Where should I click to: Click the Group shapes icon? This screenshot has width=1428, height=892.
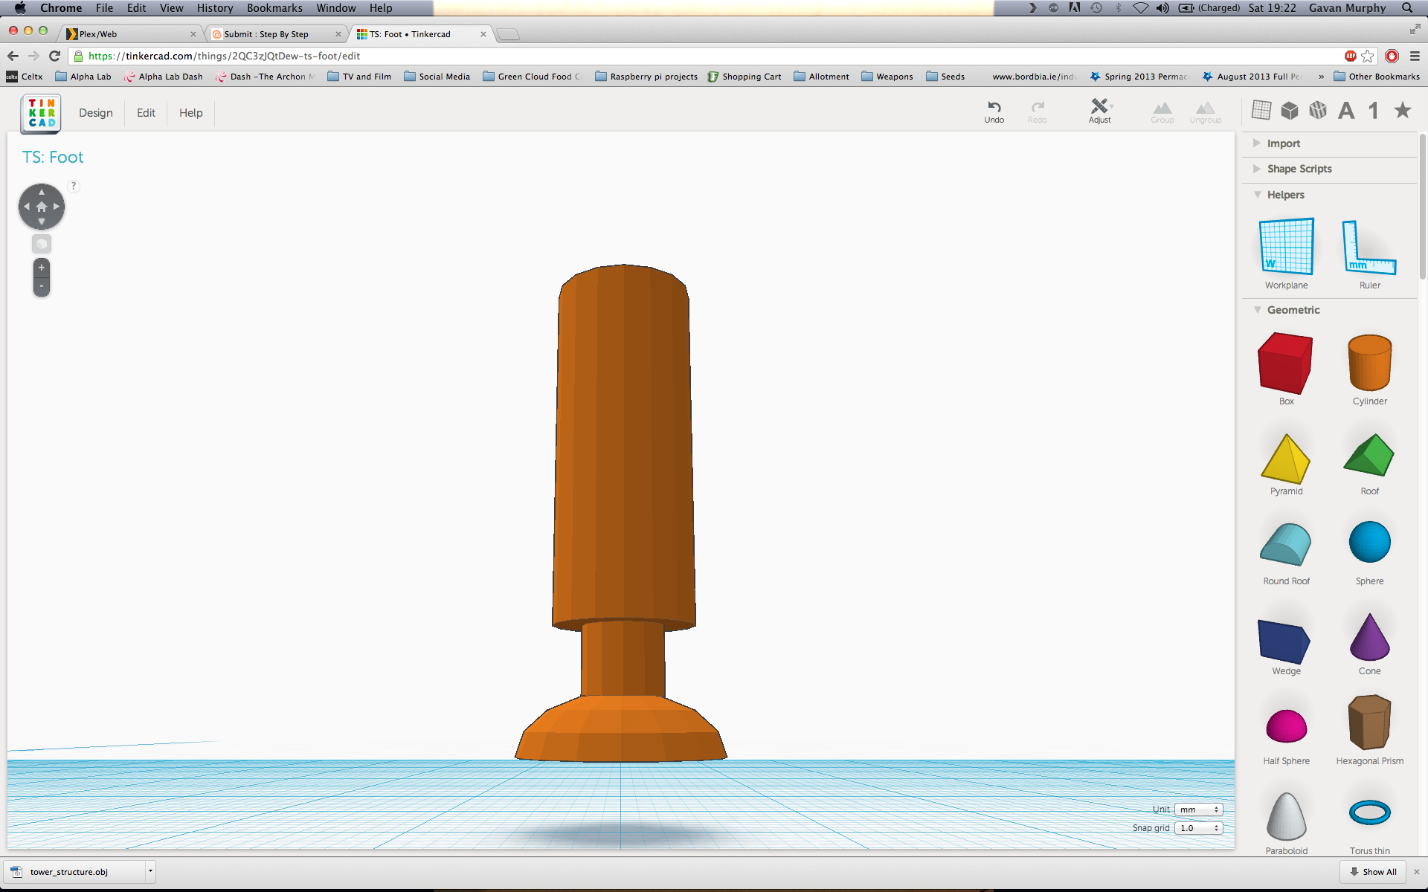(x=1162, y=109)
